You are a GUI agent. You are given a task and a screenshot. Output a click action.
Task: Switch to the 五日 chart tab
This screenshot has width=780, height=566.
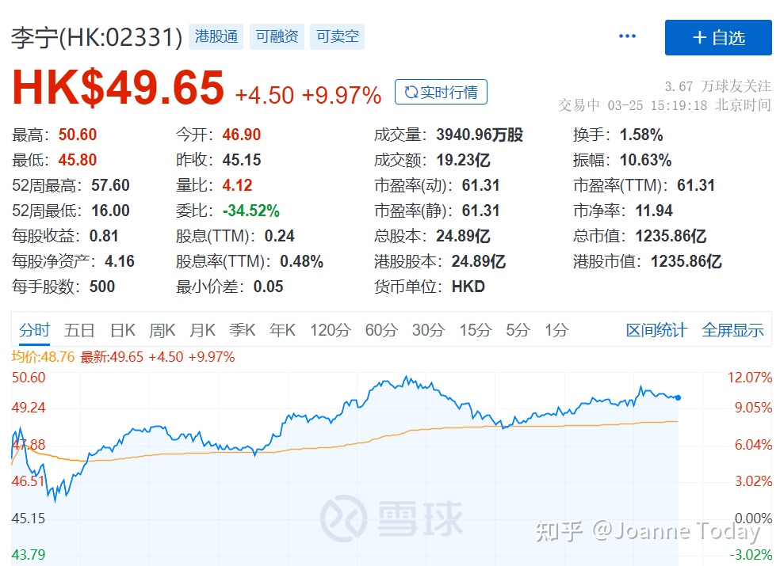tap(78, 330)
